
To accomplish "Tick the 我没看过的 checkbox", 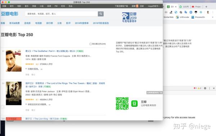I will 90,44.
